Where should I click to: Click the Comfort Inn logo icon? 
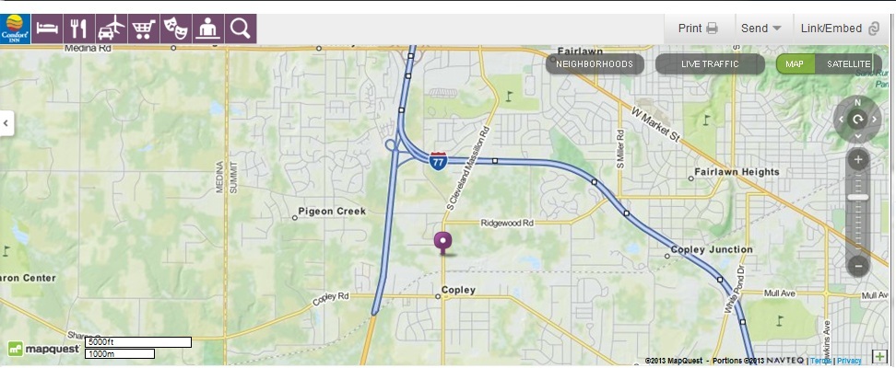16,29
